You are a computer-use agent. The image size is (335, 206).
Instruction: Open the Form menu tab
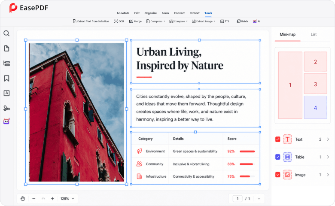point(165,13)
